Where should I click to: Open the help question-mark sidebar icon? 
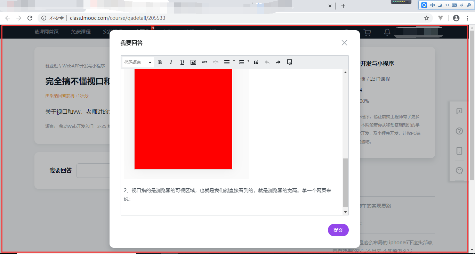[x=459, y=131]
